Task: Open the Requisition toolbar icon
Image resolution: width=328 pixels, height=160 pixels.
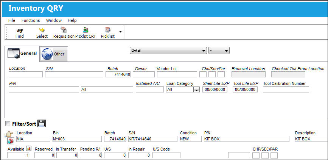Action: pos(64,30)
